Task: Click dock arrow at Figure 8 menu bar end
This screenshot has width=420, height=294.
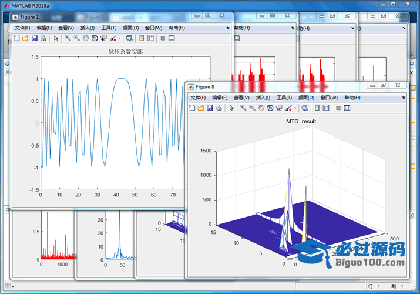Action: pyautogui.click(x=404, y=97)
